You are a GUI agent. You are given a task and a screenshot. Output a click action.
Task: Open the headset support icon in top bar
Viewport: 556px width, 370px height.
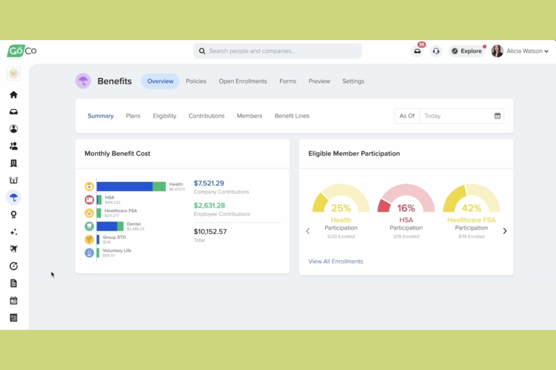tap(436, 51)
